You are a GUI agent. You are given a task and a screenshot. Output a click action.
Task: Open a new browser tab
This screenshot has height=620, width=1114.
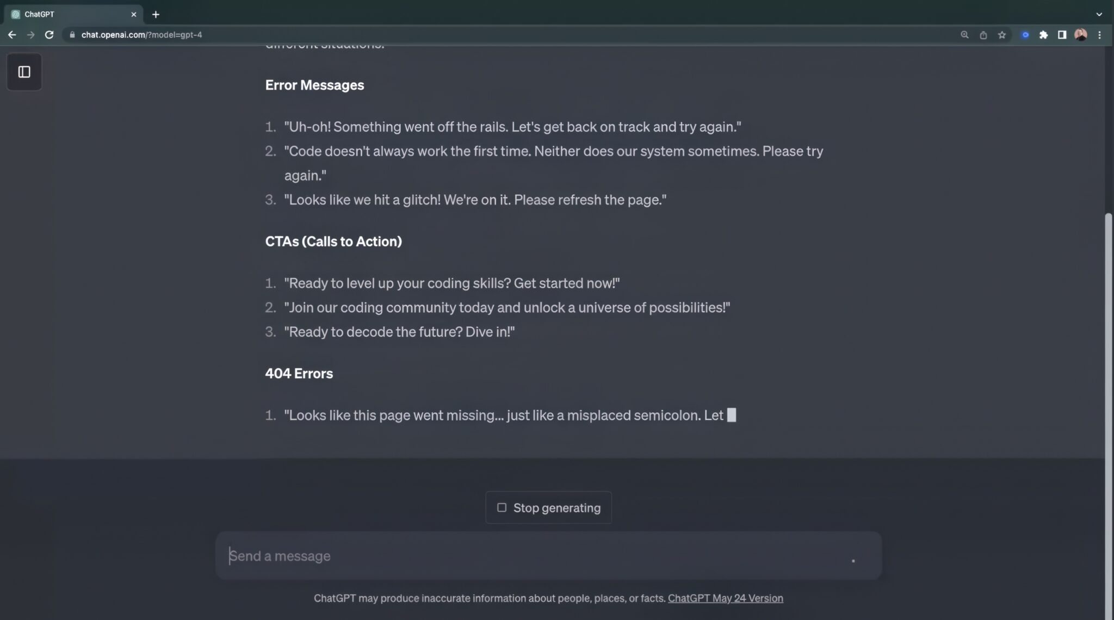[x=156, y=14]
